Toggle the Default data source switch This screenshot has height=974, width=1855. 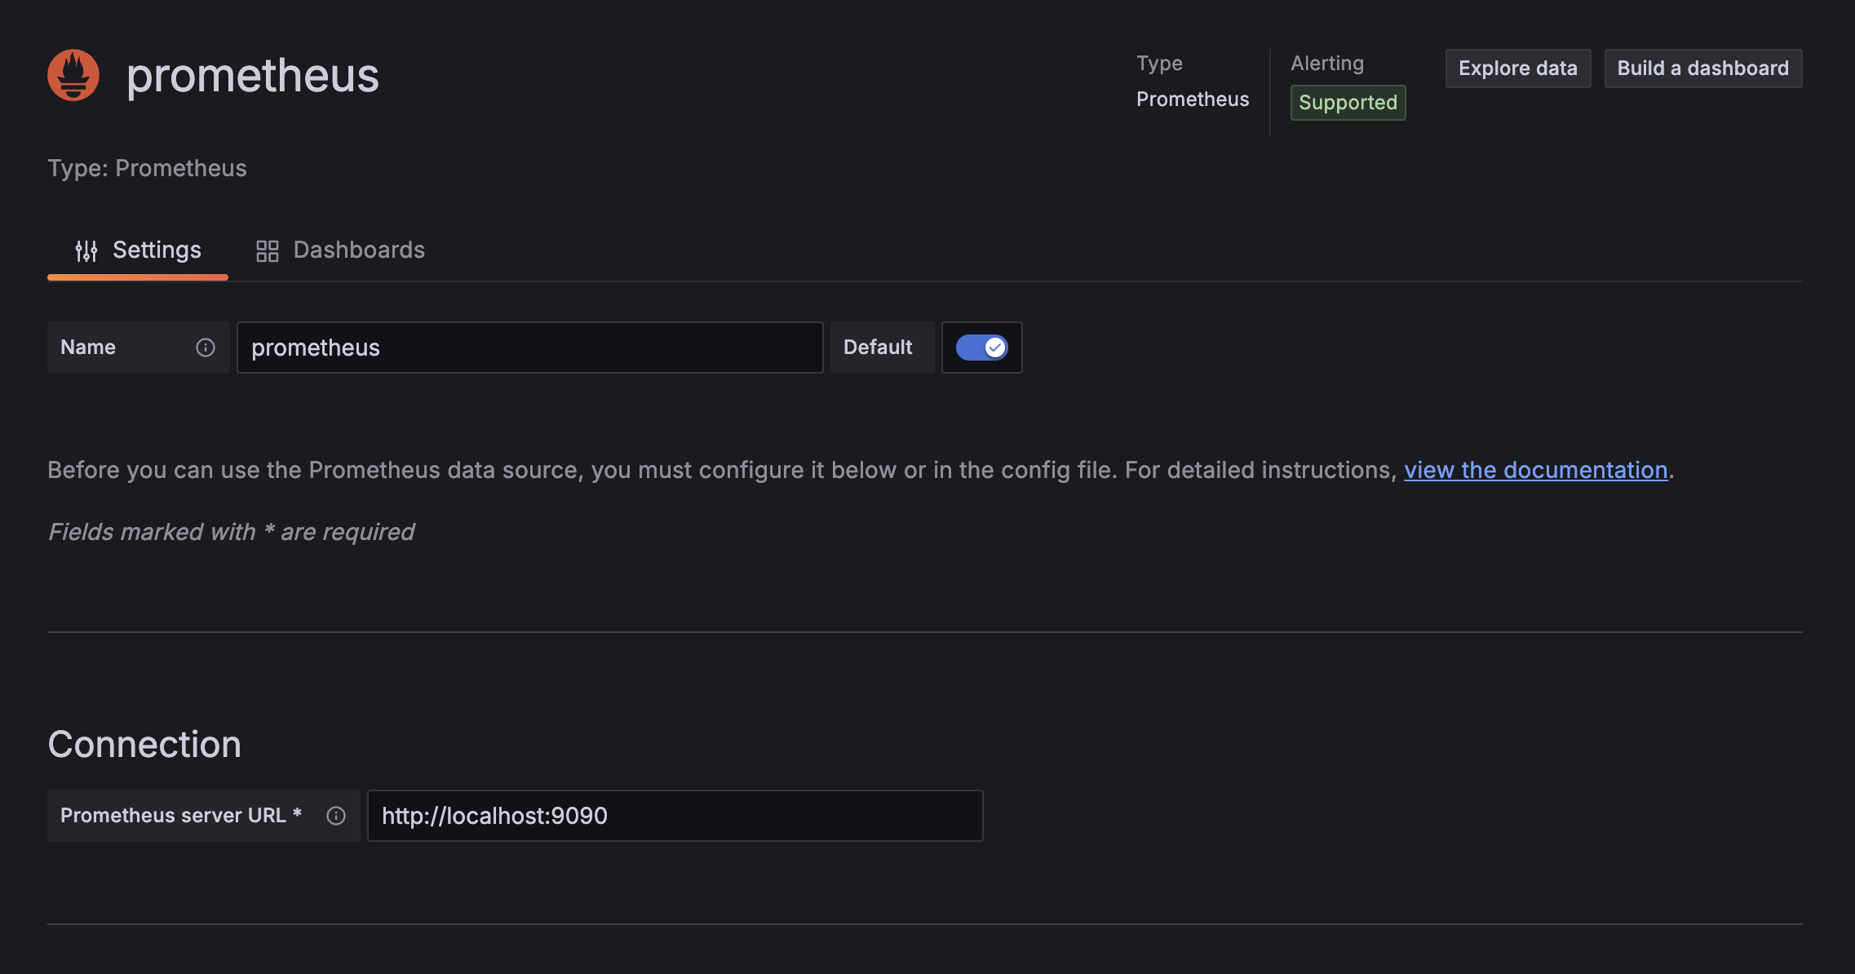pyautogui.click(x=981, y=348)
